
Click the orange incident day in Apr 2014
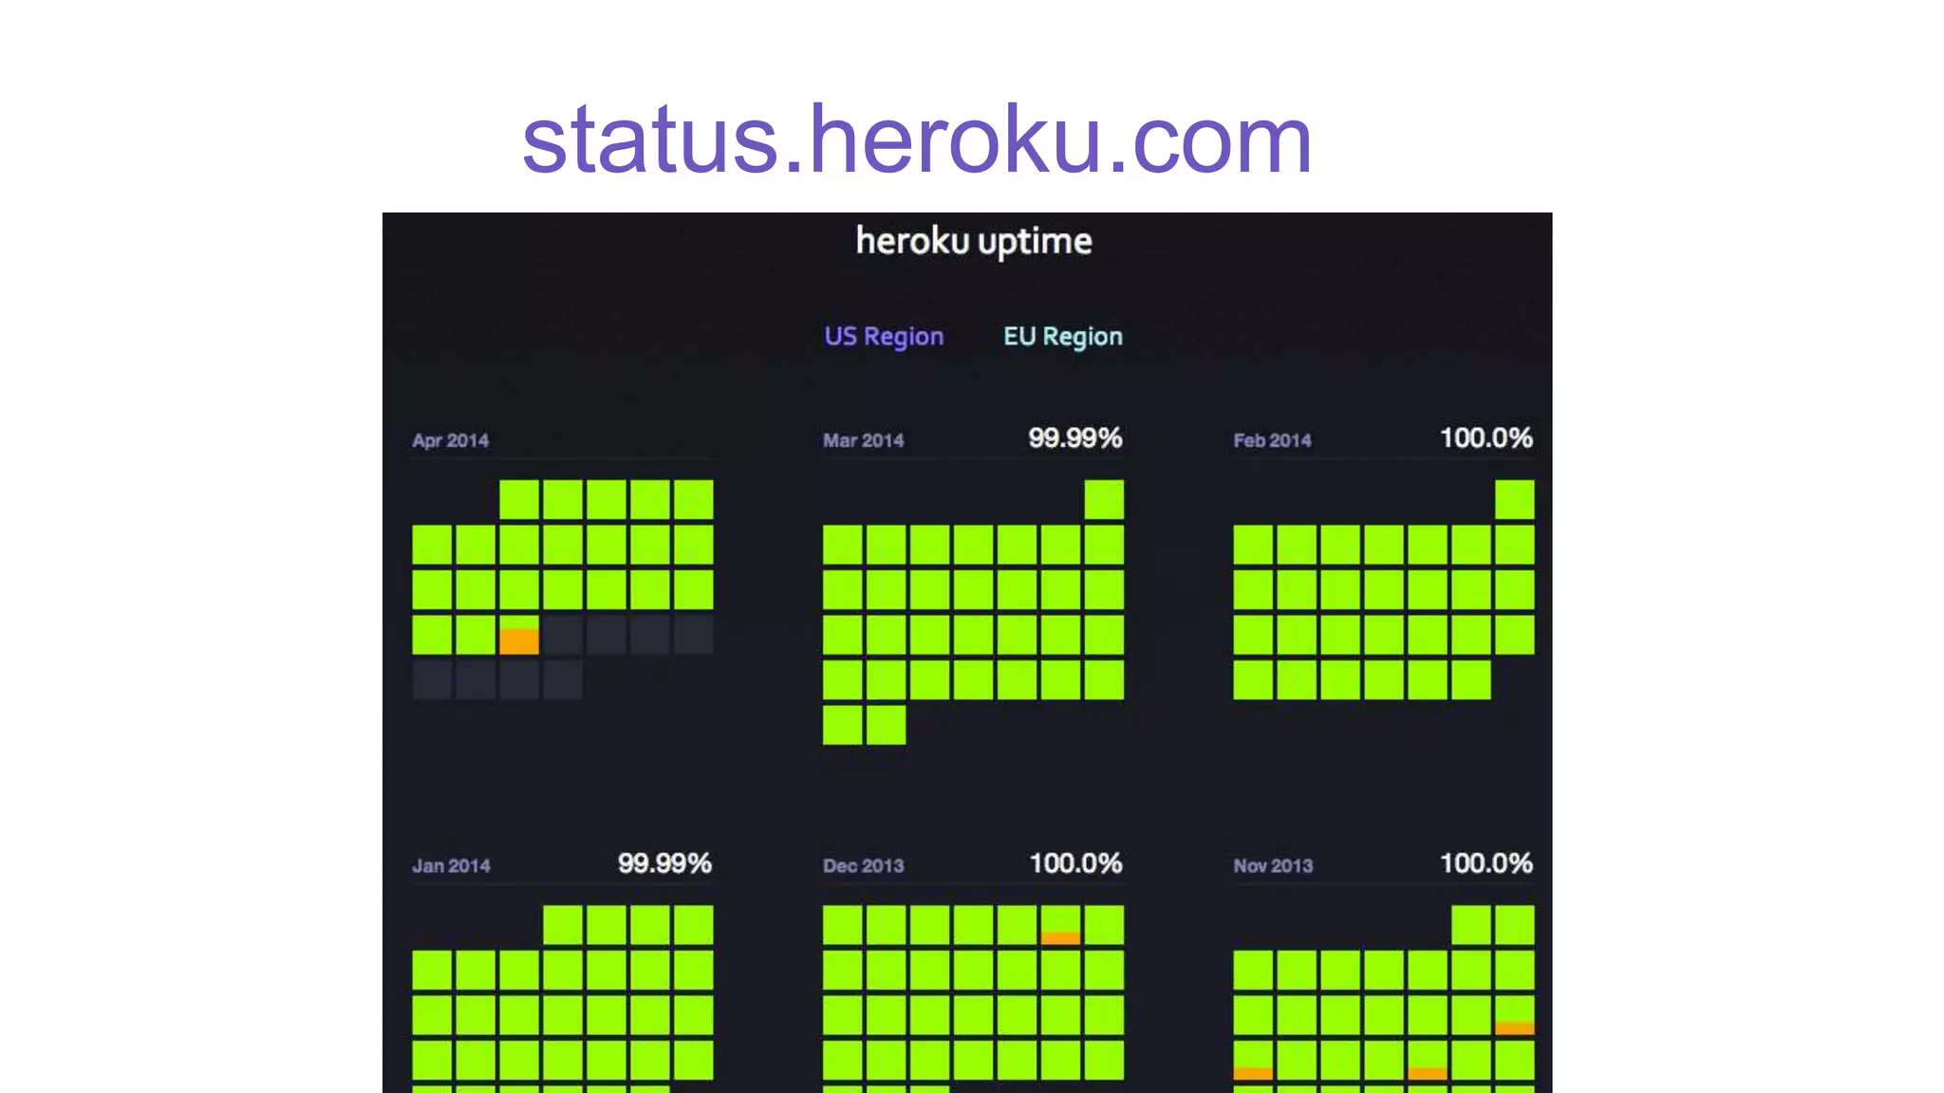(x=519, y=635)
